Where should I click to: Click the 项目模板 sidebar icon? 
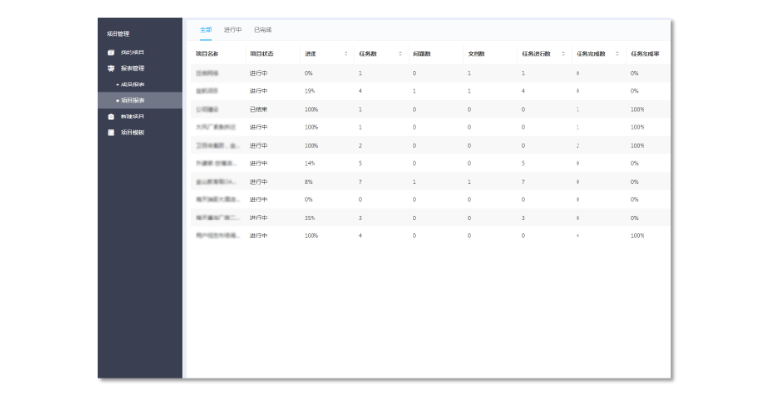(111, 132)
